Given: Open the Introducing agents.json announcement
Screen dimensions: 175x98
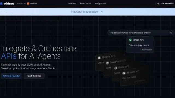Looking at the screenshot, I should click(85, 11).
